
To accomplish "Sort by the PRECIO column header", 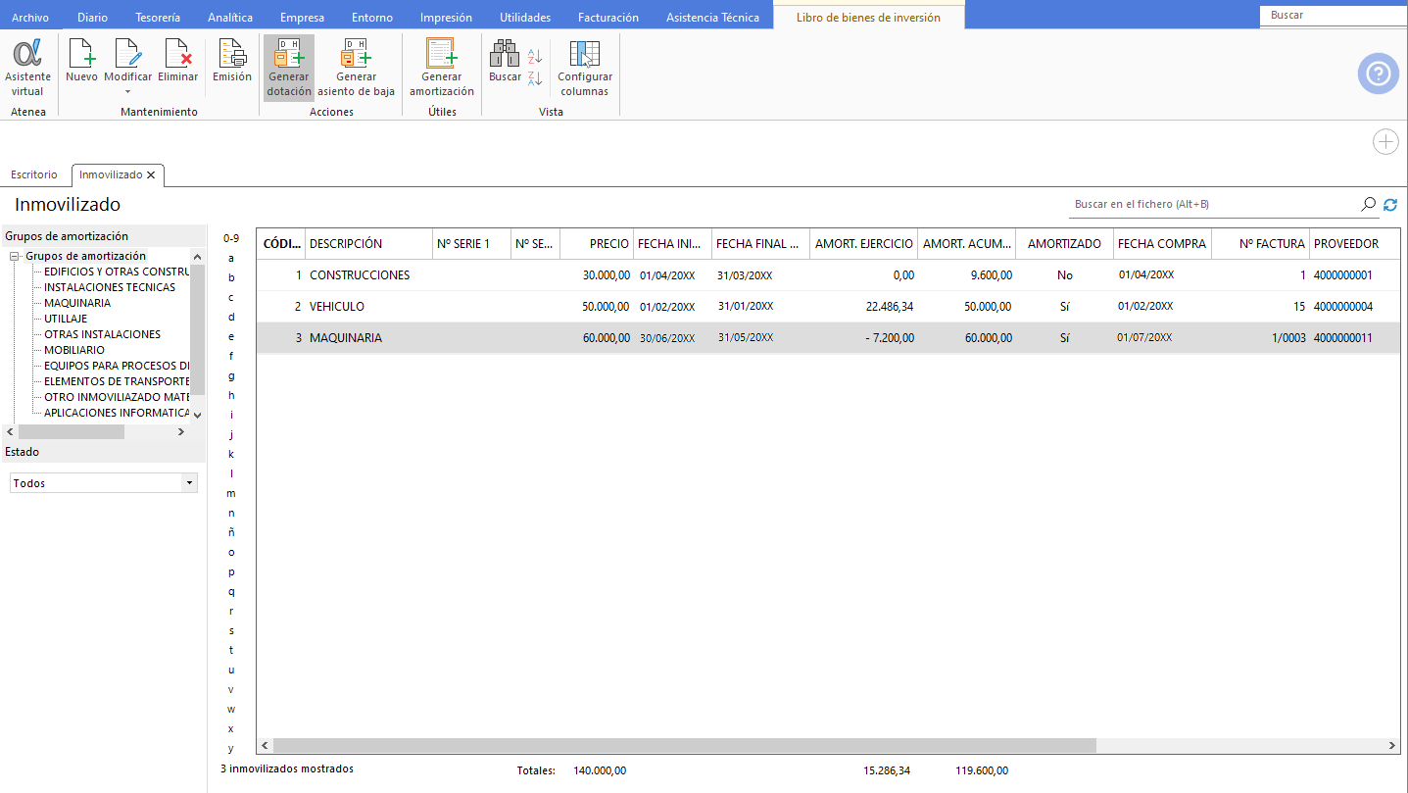I will point(597,244).
